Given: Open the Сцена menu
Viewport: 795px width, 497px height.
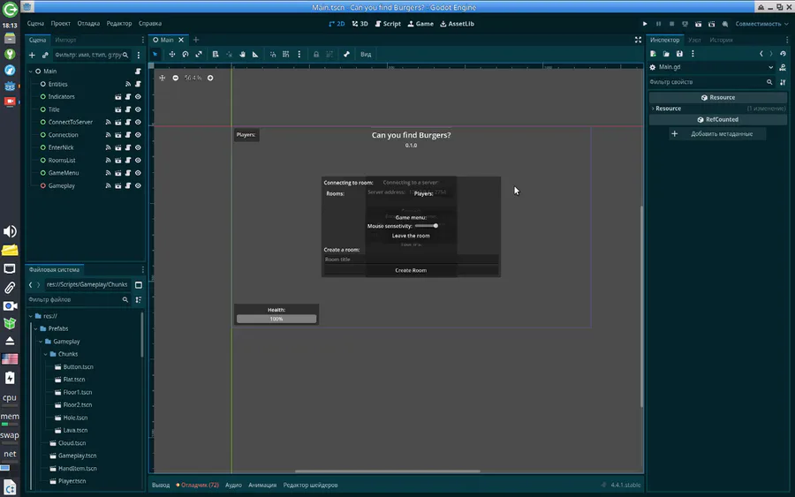Looking at the screenshot, I should [x=35, y=23].
